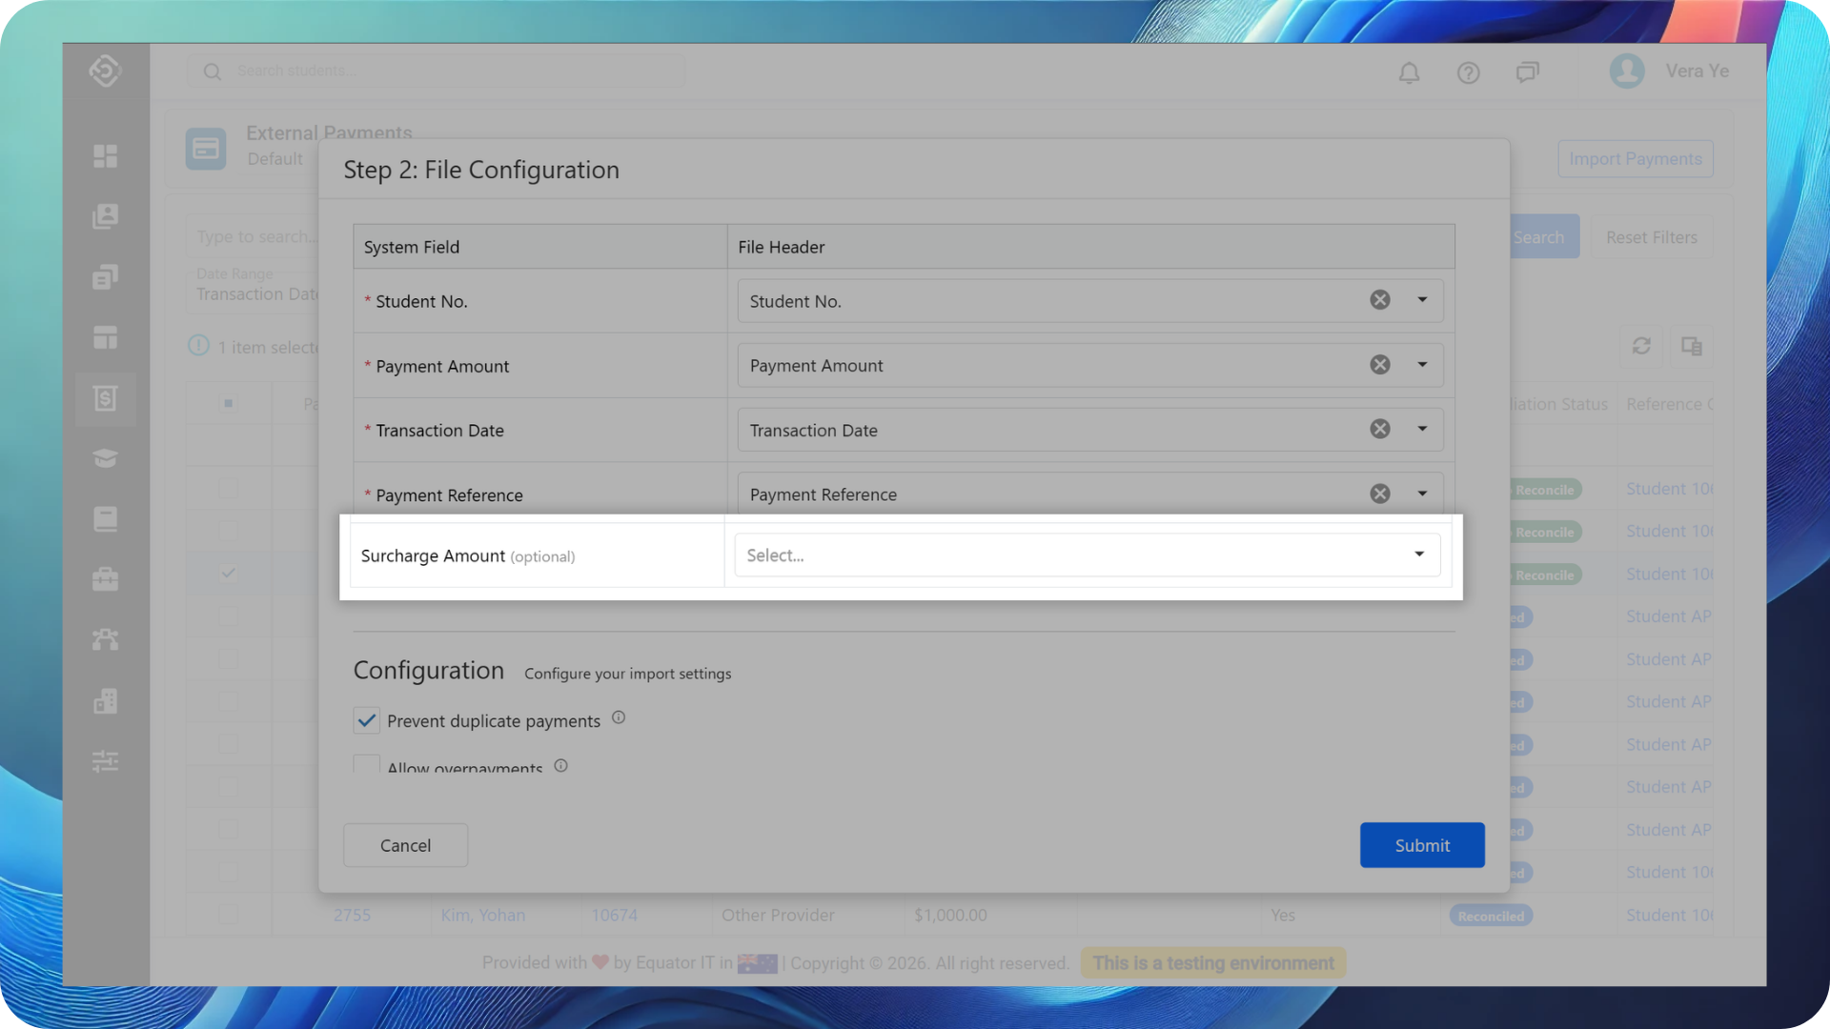The height and width of the screenshot is (1029, 1830).
Task: Open the Payment Amount header dropdown arrow
Action: (1422, 365)
